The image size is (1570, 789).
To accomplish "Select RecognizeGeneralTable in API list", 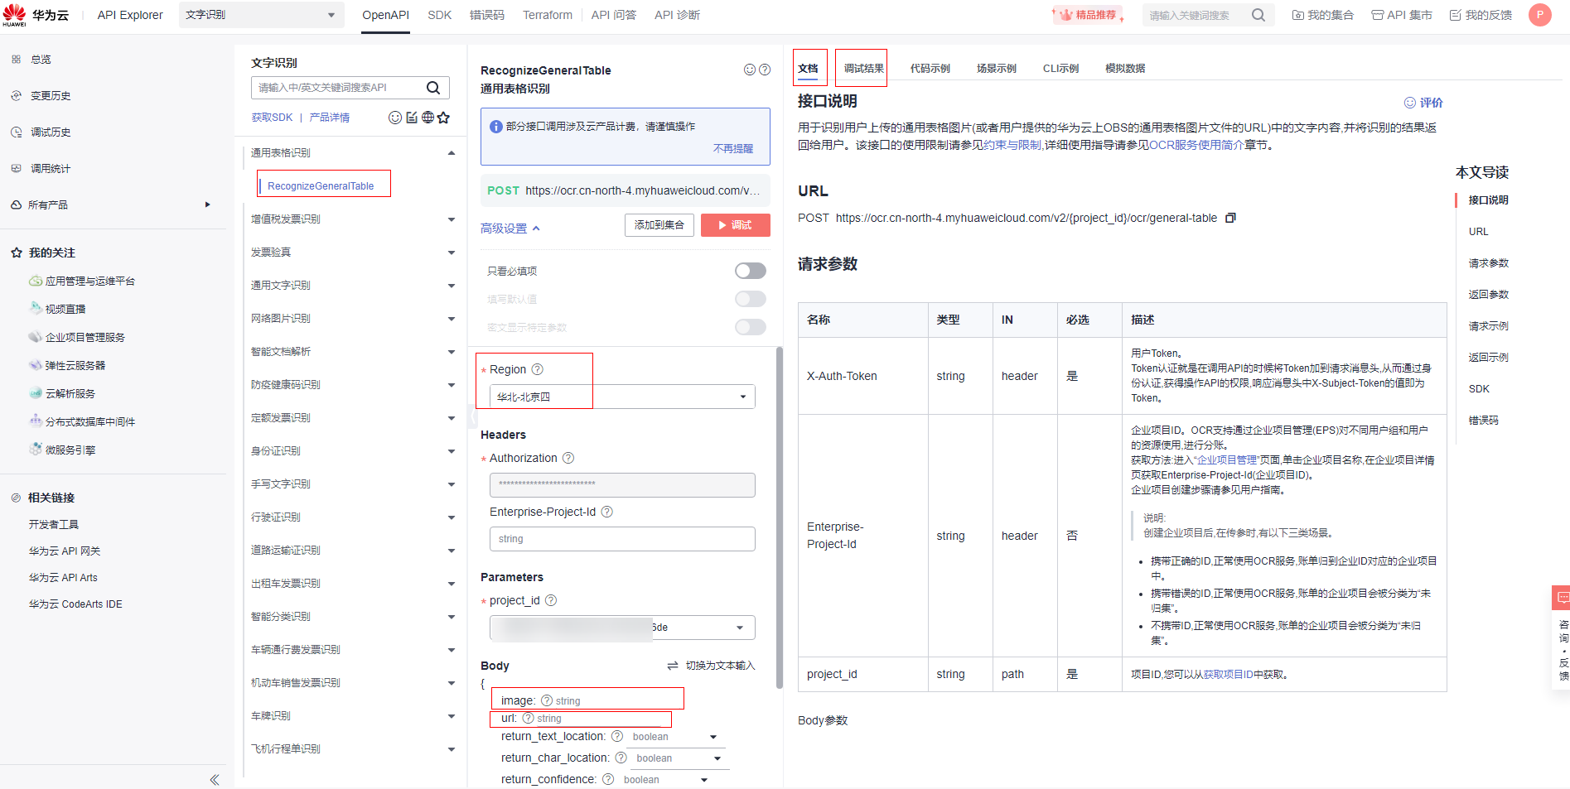I will coord(321,185).
